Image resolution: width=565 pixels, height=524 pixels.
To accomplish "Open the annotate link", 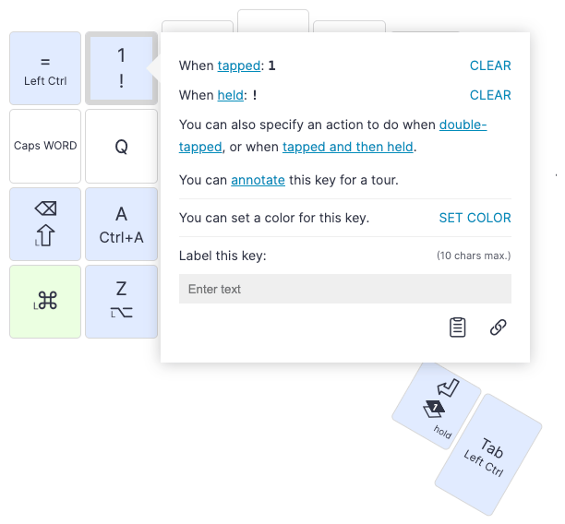I will pos(258,180).
